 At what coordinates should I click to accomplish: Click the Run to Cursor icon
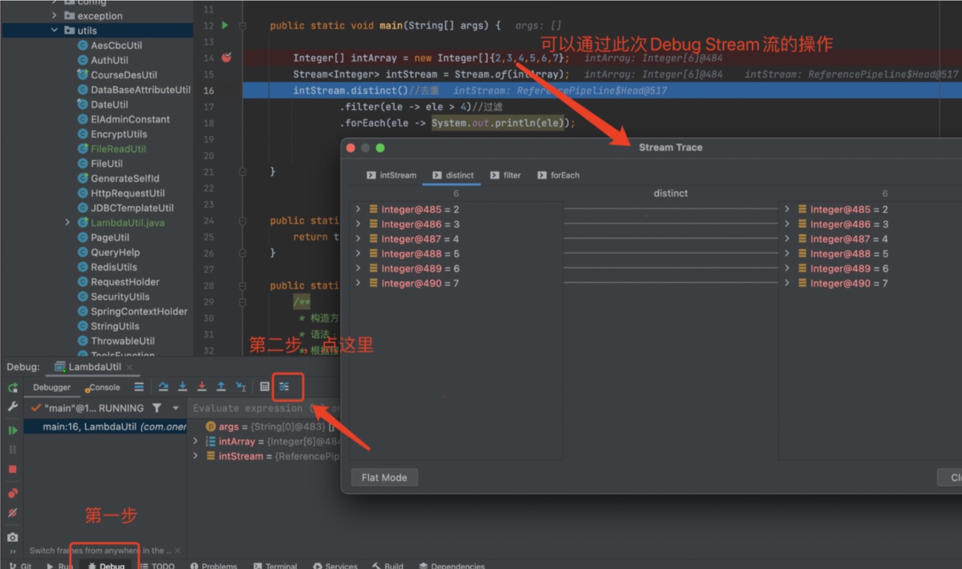(241, 387)
